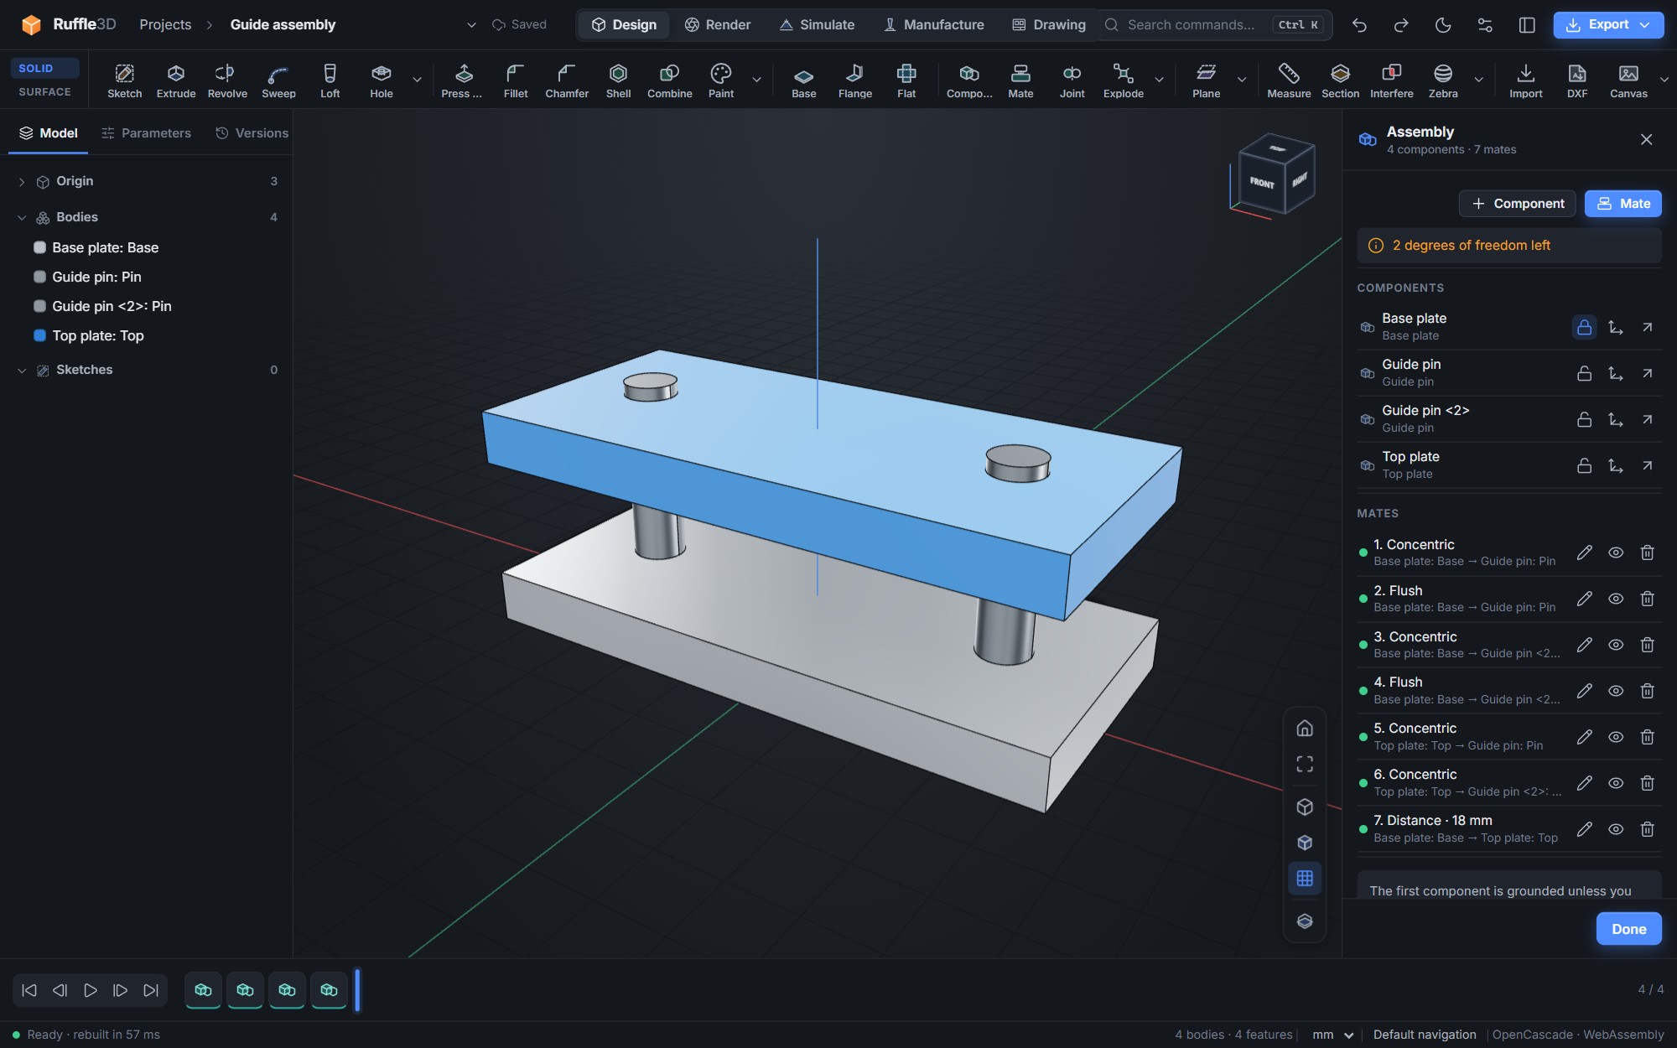Click the Import icon
The width and height of the screenshot is (1677, 1048).
[x=1525, y=81]
